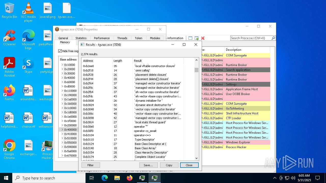Click the Close button in Results
Screen dimensions: 326x183
189,165
